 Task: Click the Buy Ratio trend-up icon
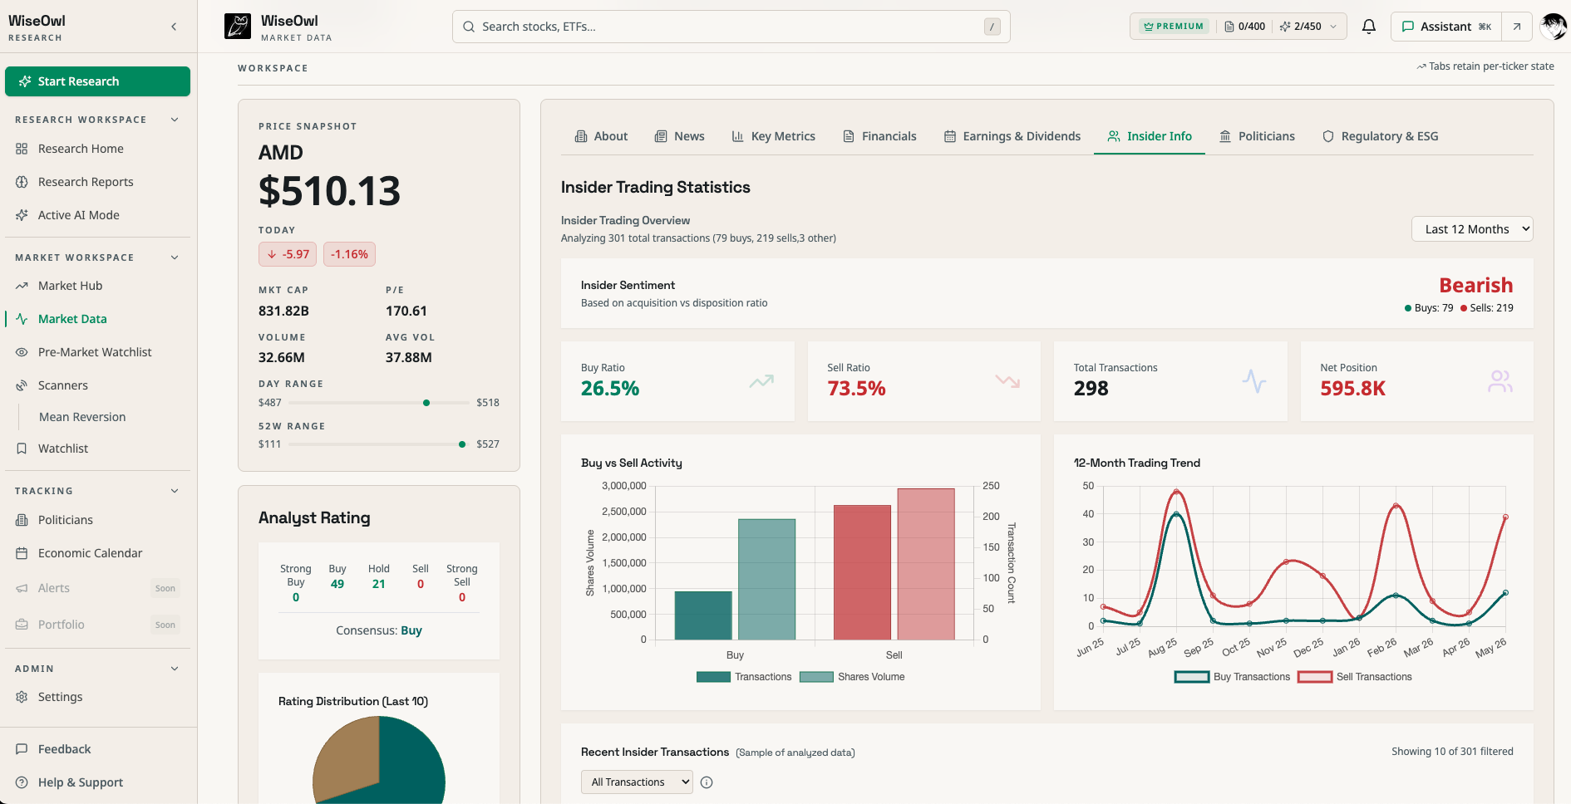click(761, 381)
